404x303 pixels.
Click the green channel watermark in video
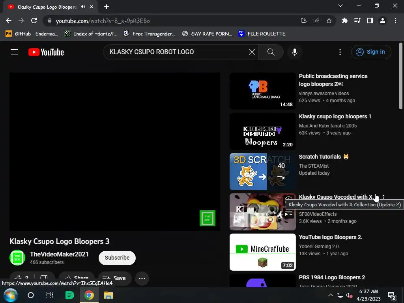click(208, 218)
